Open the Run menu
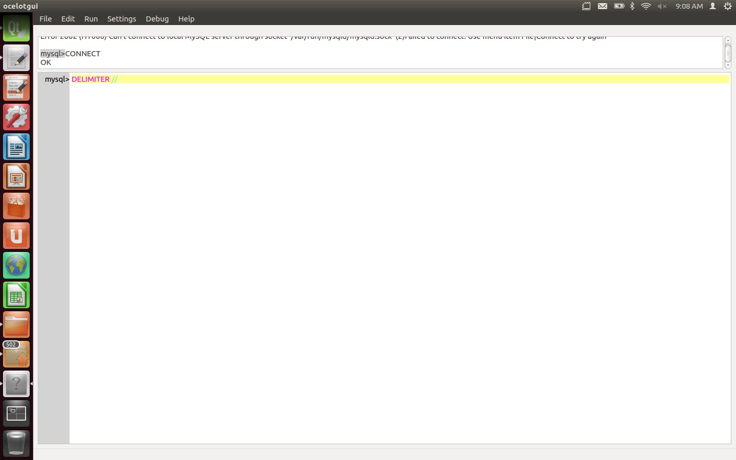 91,19
